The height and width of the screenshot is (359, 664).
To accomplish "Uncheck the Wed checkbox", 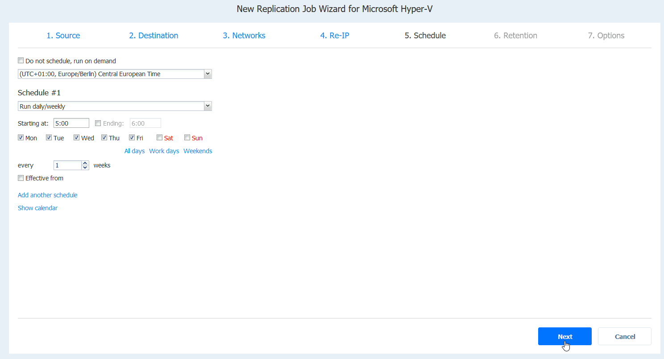I will [x=76, y=138].
